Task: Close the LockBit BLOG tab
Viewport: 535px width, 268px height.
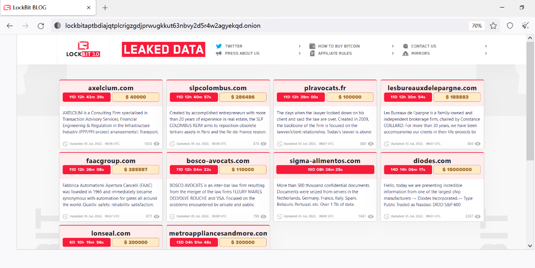Action: [x=89, y=8]
